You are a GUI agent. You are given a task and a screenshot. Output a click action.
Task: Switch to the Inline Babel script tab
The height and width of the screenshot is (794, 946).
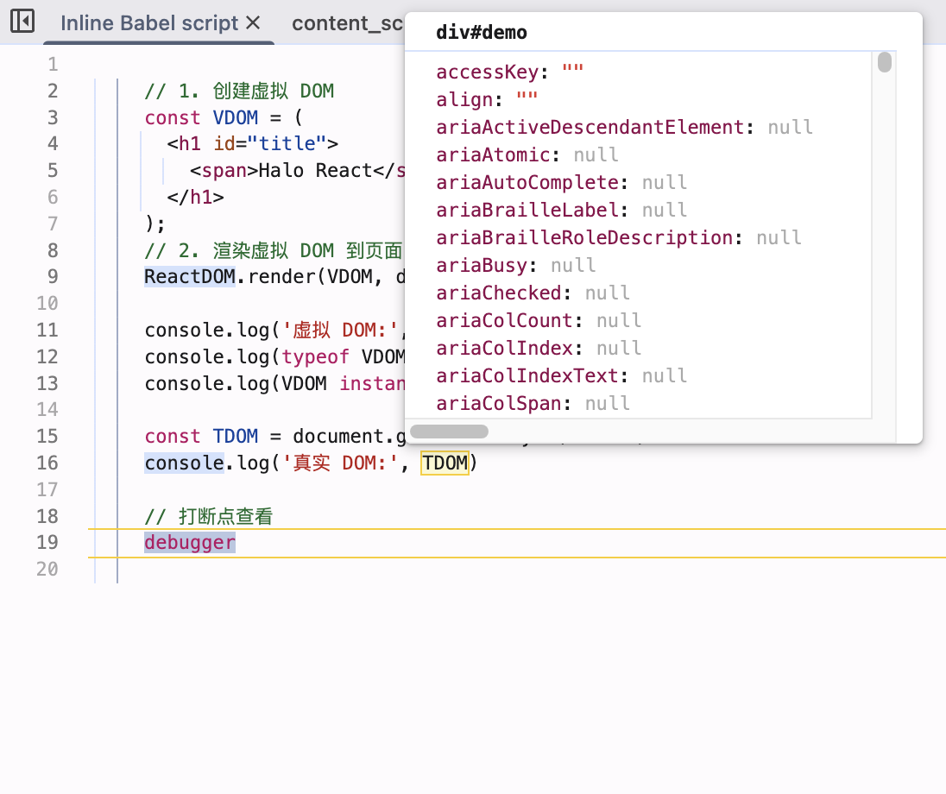pos(148,23)
